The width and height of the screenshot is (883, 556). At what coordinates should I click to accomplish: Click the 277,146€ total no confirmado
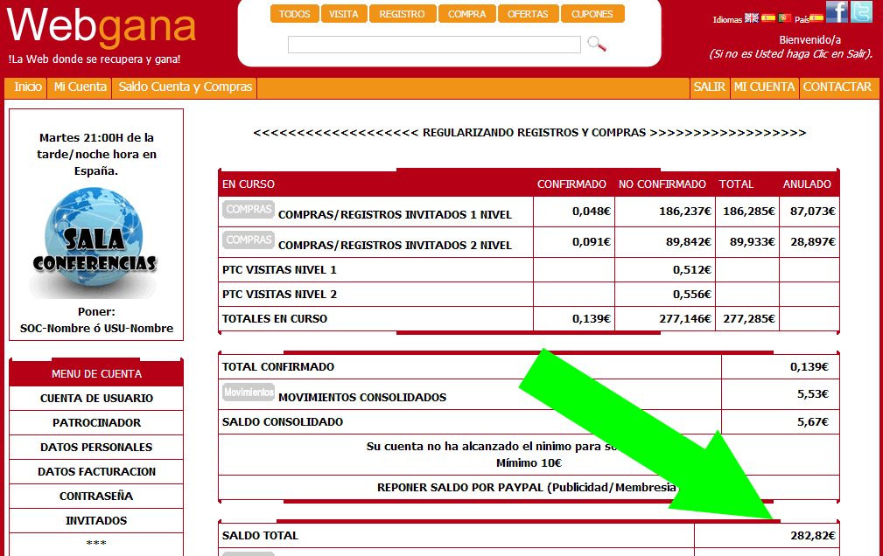coord(684,319)
